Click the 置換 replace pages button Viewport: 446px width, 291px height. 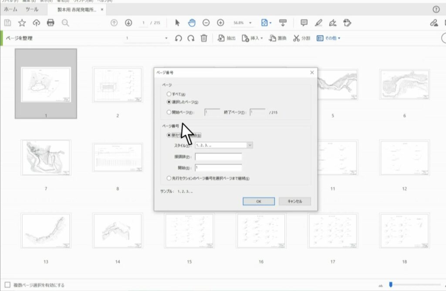pos(277,38)
